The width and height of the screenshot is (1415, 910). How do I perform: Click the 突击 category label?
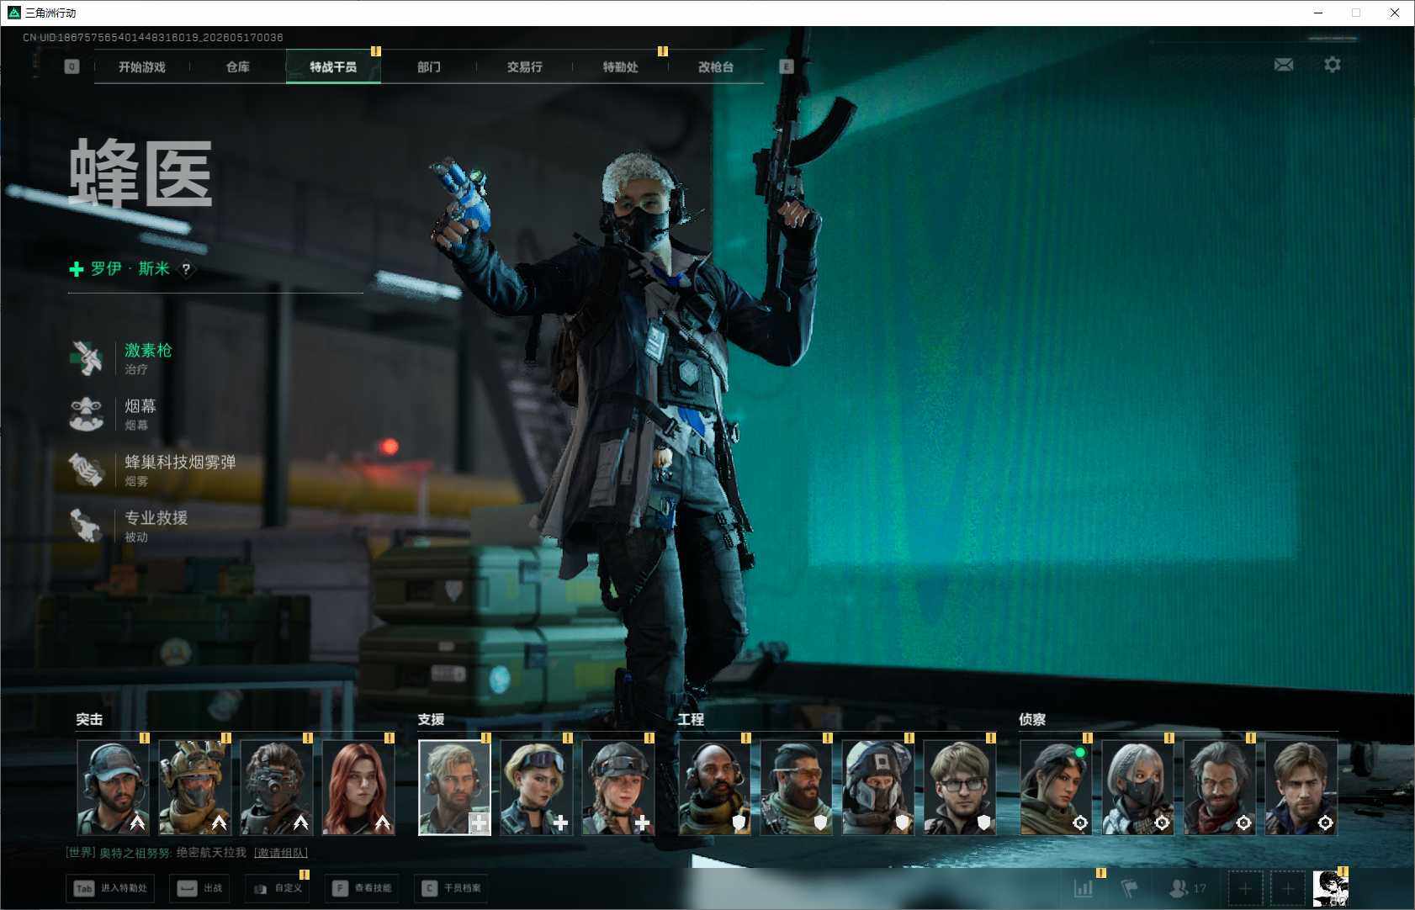pos(89,720)
